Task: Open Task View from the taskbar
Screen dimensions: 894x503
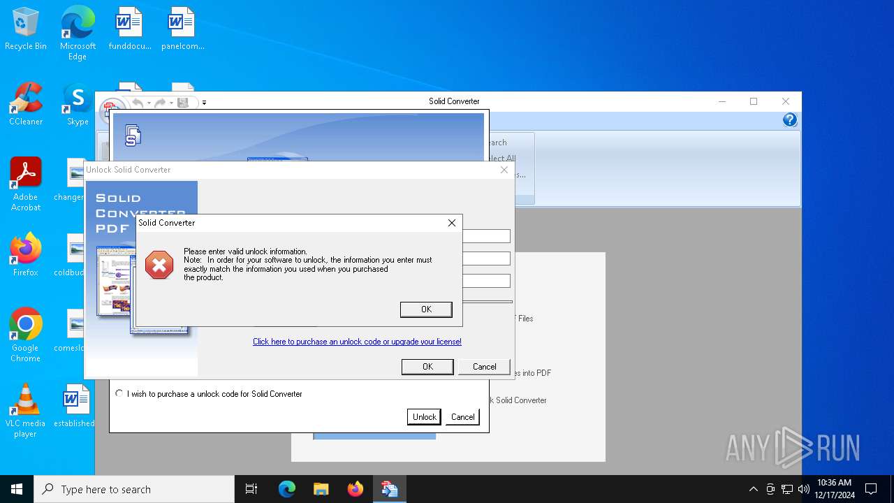Action: (x=251, y=489)
